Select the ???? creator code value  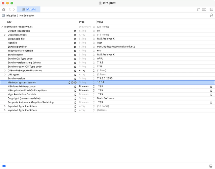coord(100,67)
